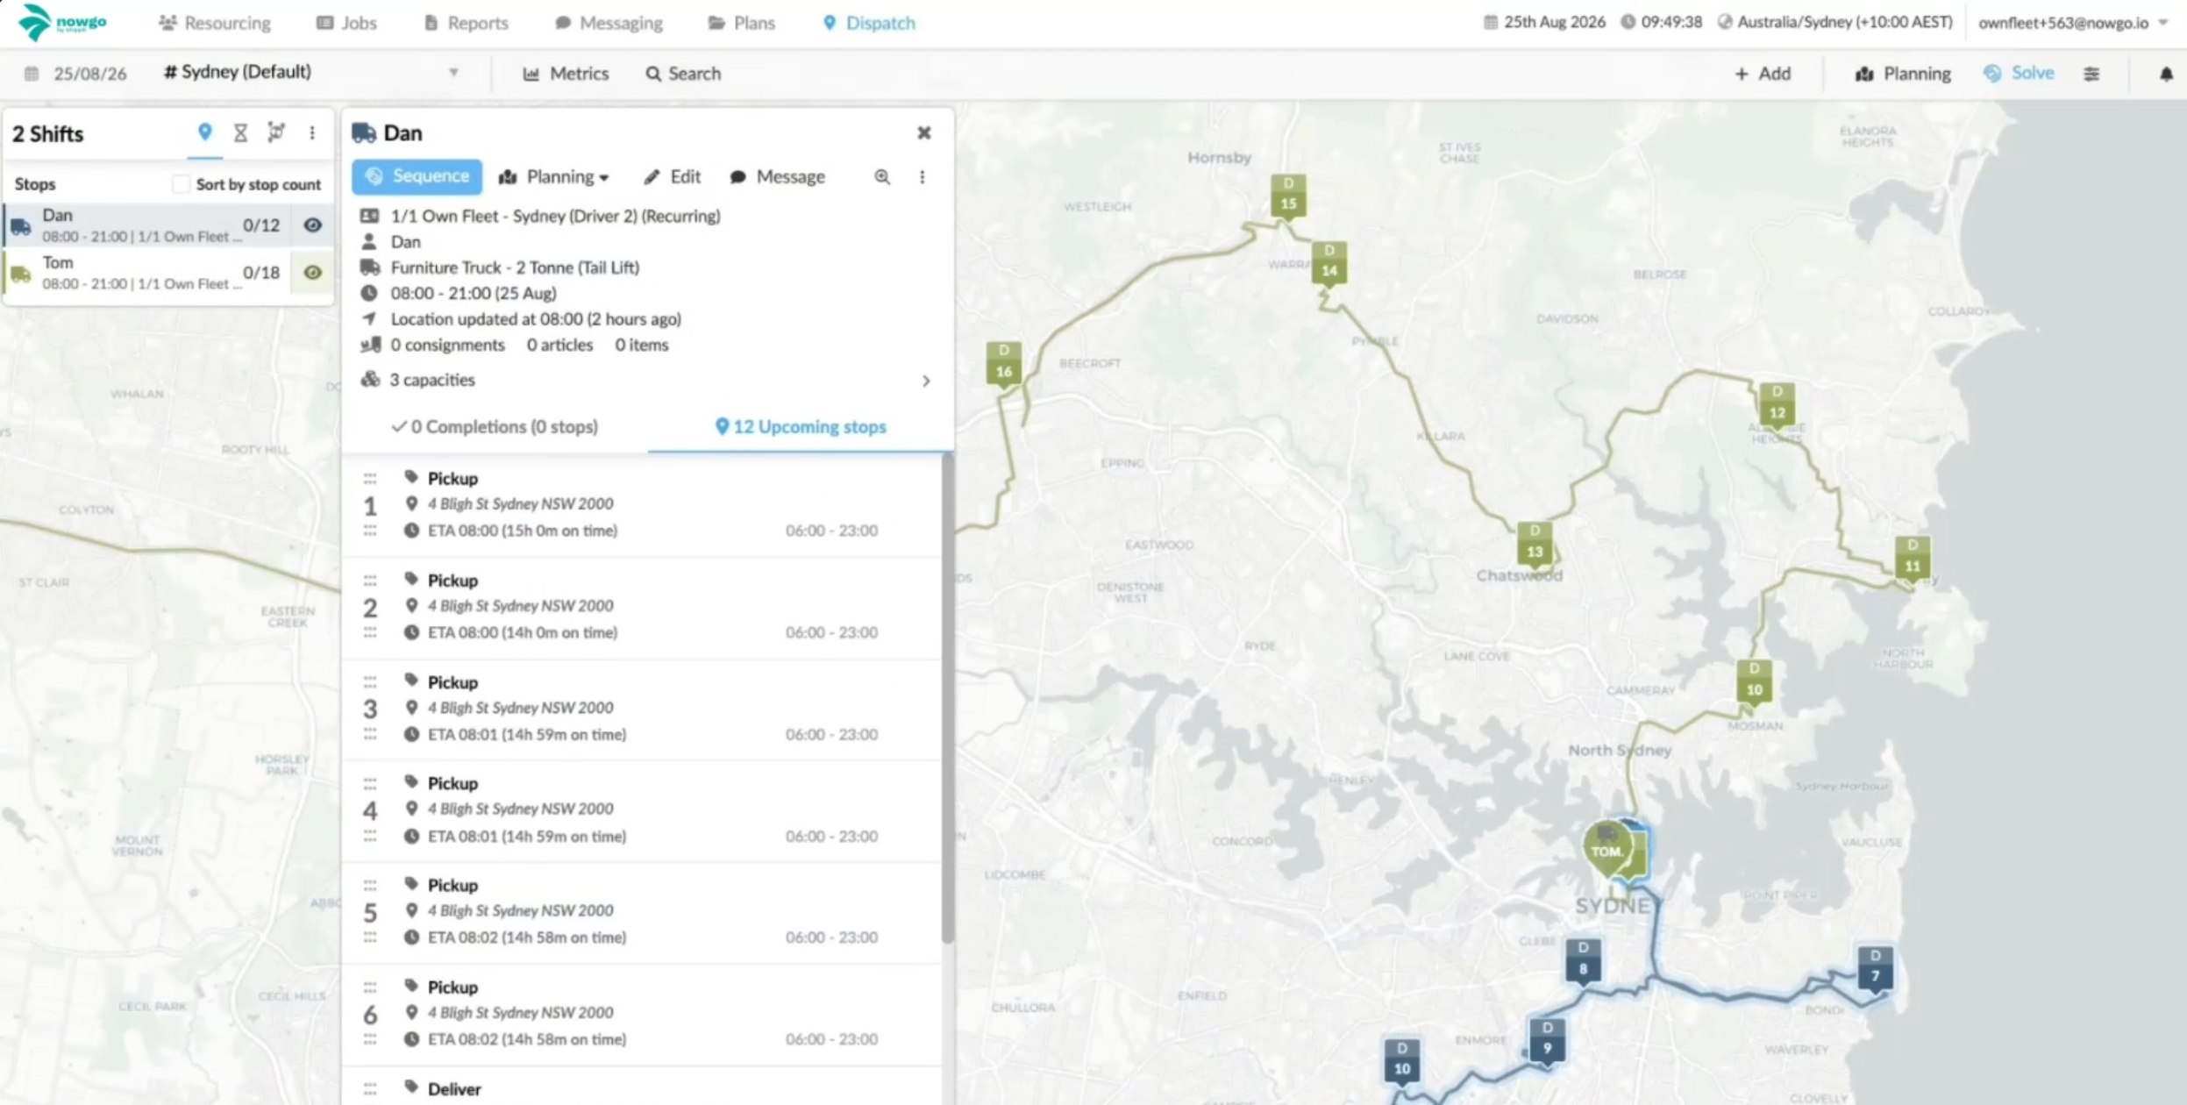This screenshot has height=1105, width=2187.
Task: Select the hourglass view in Shifts panel
Action: click(x=240, y=132)
